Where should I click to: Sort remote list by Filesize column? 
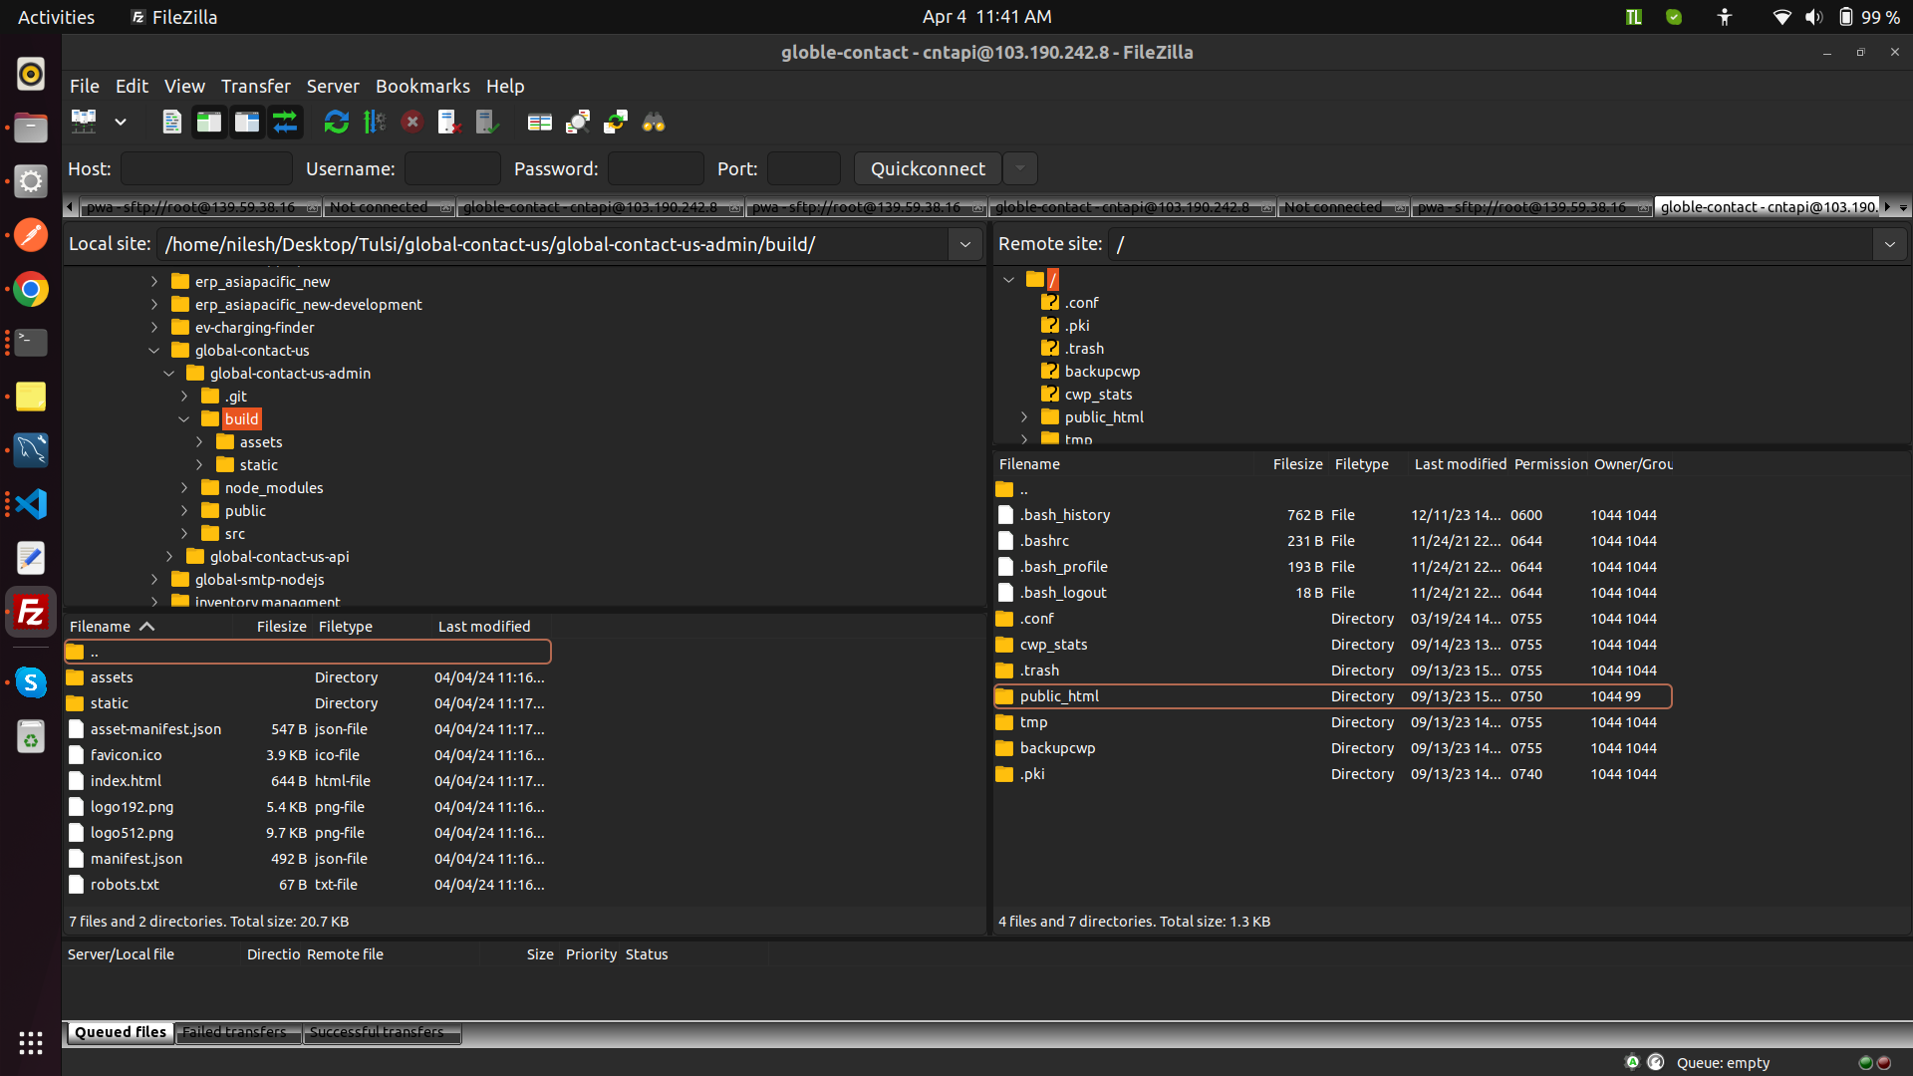pos(1296,464)
